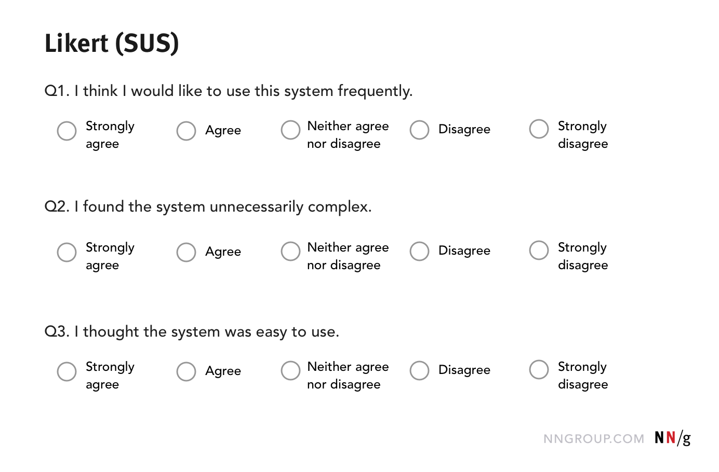Click the NN/g logo
Viewport: 719px width, 472px height.
673,438
